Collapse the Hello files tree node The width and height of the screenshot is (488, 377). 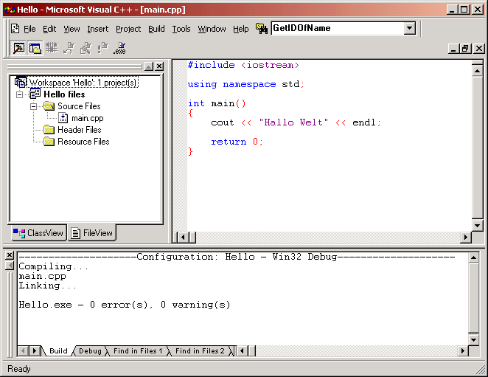(19, 94)
